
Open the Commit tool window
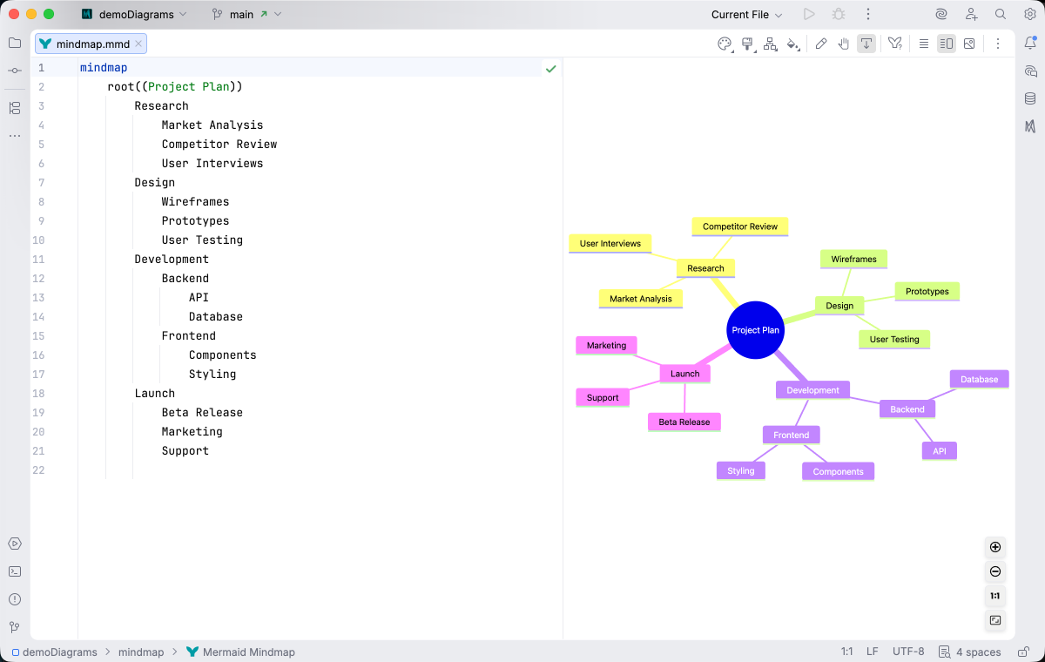[15, 71]
